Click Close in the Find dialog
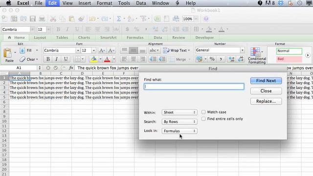Viewport: 313px width, 176px height. click(266, 91)
